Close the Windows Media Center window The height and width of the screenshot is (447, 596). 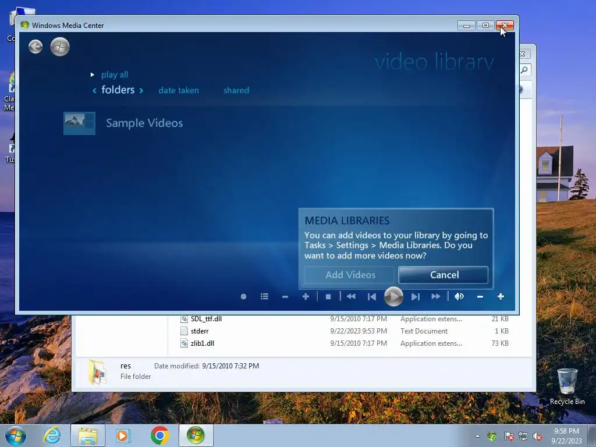pos(505,26)
